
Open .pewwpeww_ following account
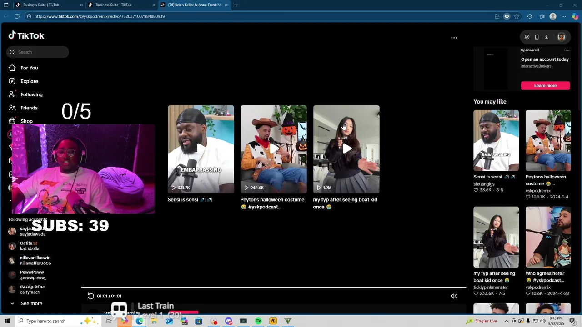tap(27, 275)
